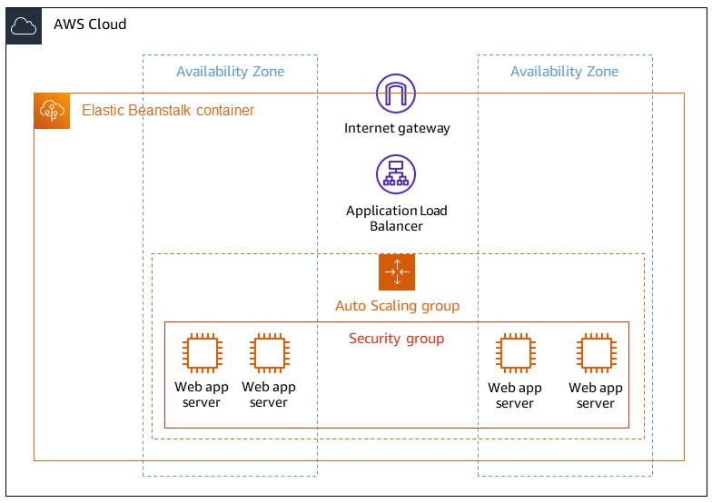This screenshot has width=712, height=503.
Task: Select the right Availability Zone label
Action: coord(565,72)
